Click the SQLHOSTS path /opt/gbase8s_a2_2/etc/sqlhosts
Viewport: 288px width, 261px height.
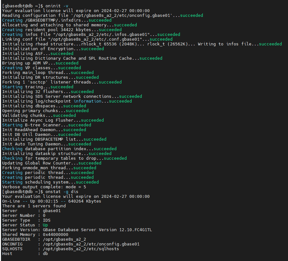pyautogui.click(x=81, y=249)
